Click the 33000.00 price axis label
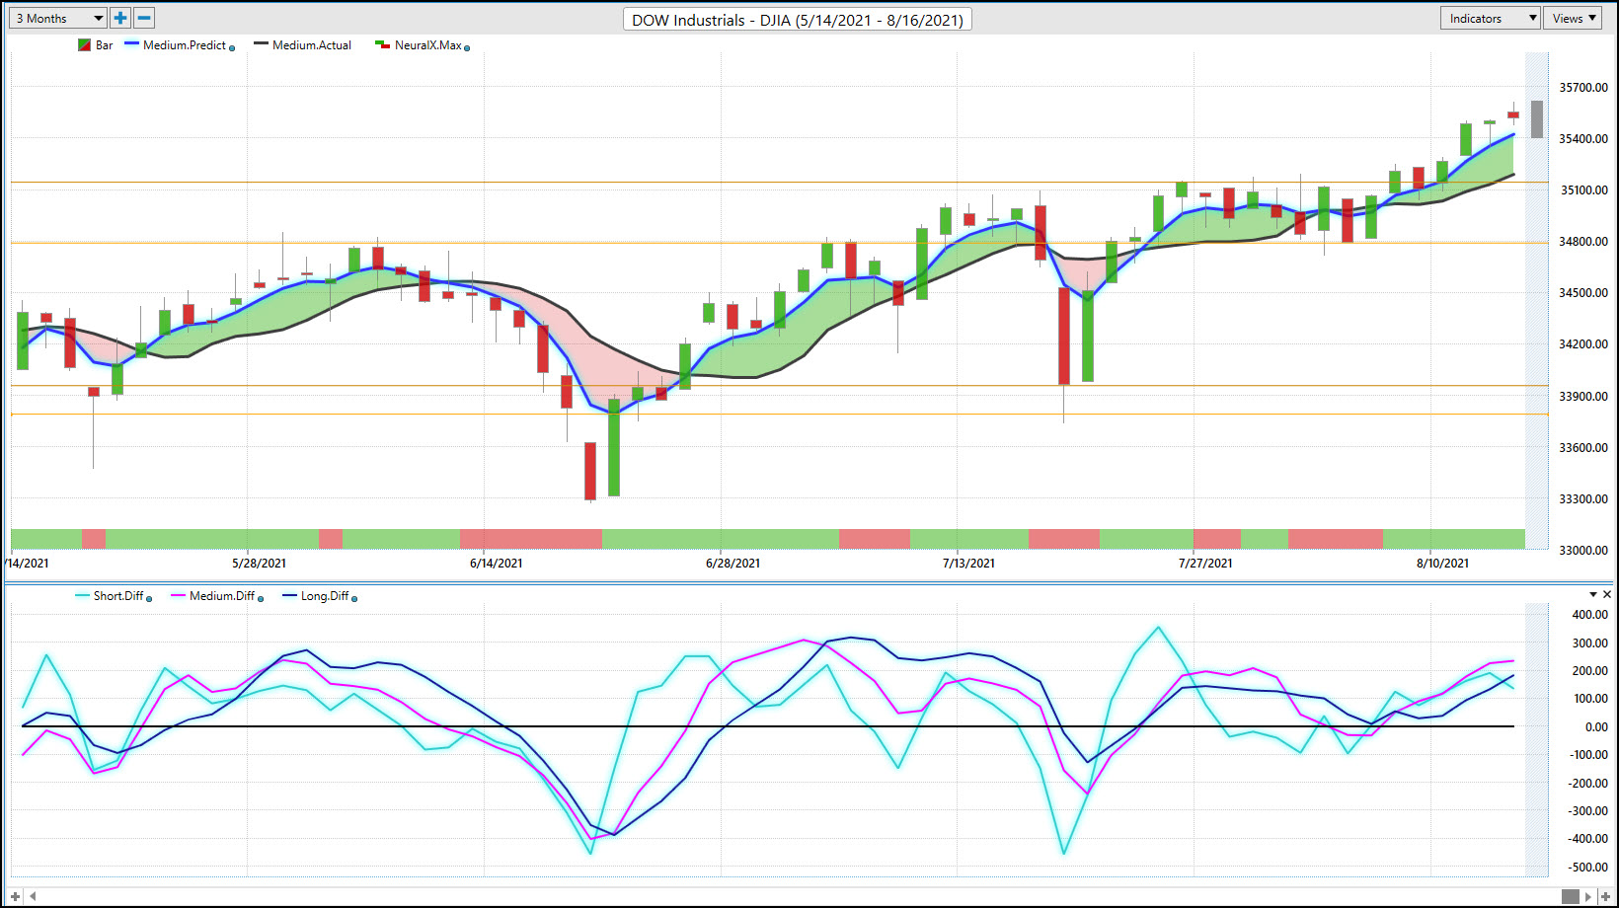The image size is (1619, 908). click(1583, 551)
